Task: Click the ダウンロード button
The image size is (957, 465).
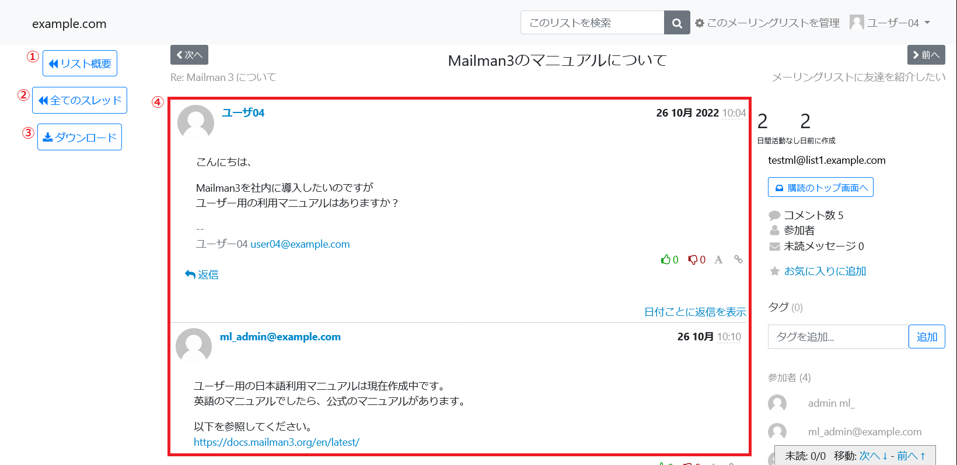Action: point(79,137)
